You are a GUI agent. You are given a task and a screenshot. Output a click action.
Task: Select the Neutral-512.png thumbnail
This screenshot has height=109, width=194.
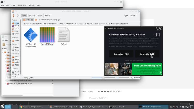[x=47, y=35]
